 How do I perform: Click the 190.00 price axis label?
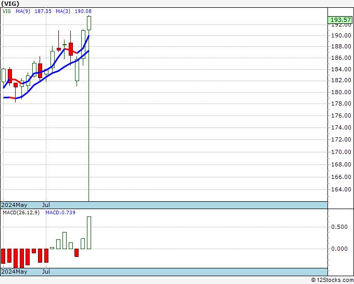click(x=341, y=35)
